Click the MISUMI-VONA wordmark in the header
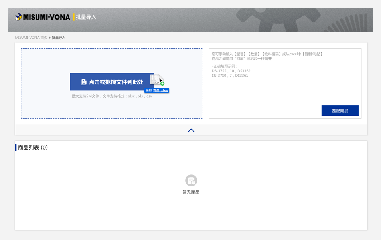The width and height of the screenshot is (381, 240). [47, 17]
